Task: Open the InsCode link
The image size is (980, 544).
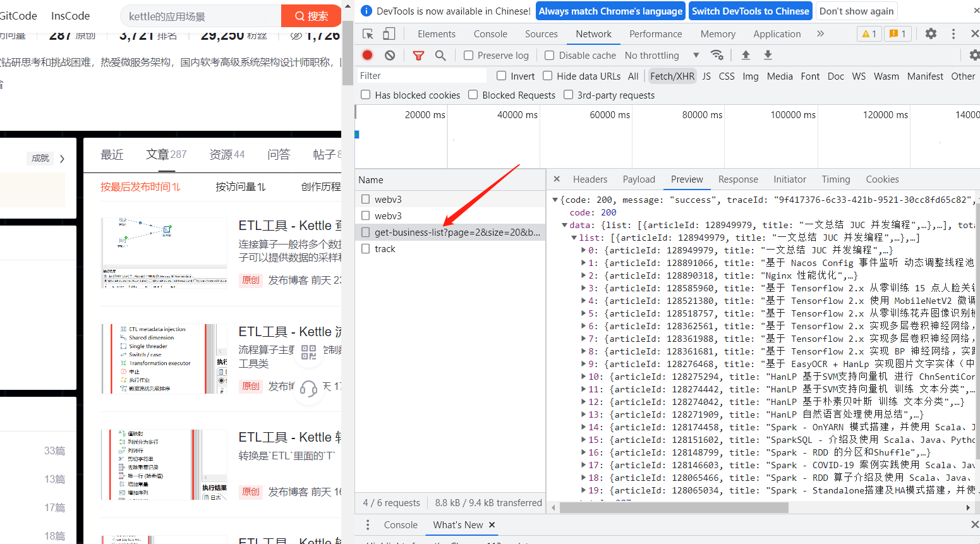Action: (71, 16)
